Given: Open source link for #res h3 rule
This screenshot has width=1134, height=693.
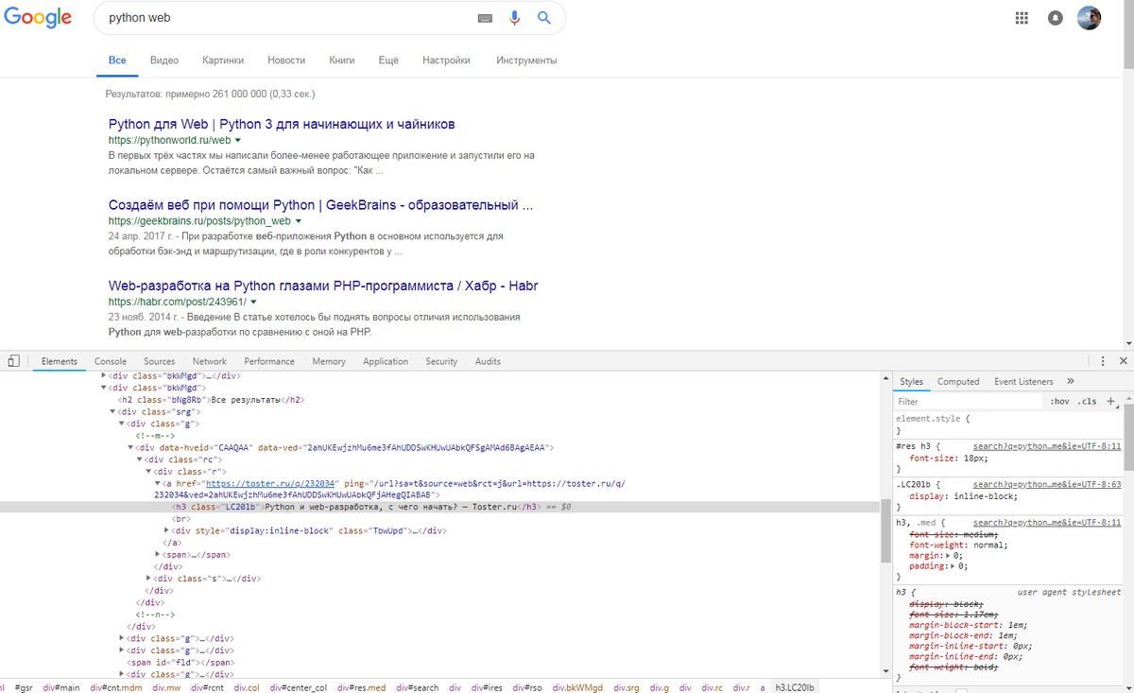Looking at the screenshot, I should pyautogui.click(x=1047, y=445).
